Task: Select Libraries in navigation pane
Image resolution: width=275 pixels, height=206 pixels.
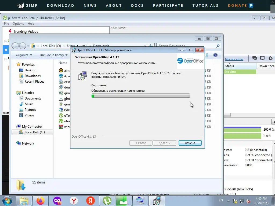Action: (x=28, y=93)
